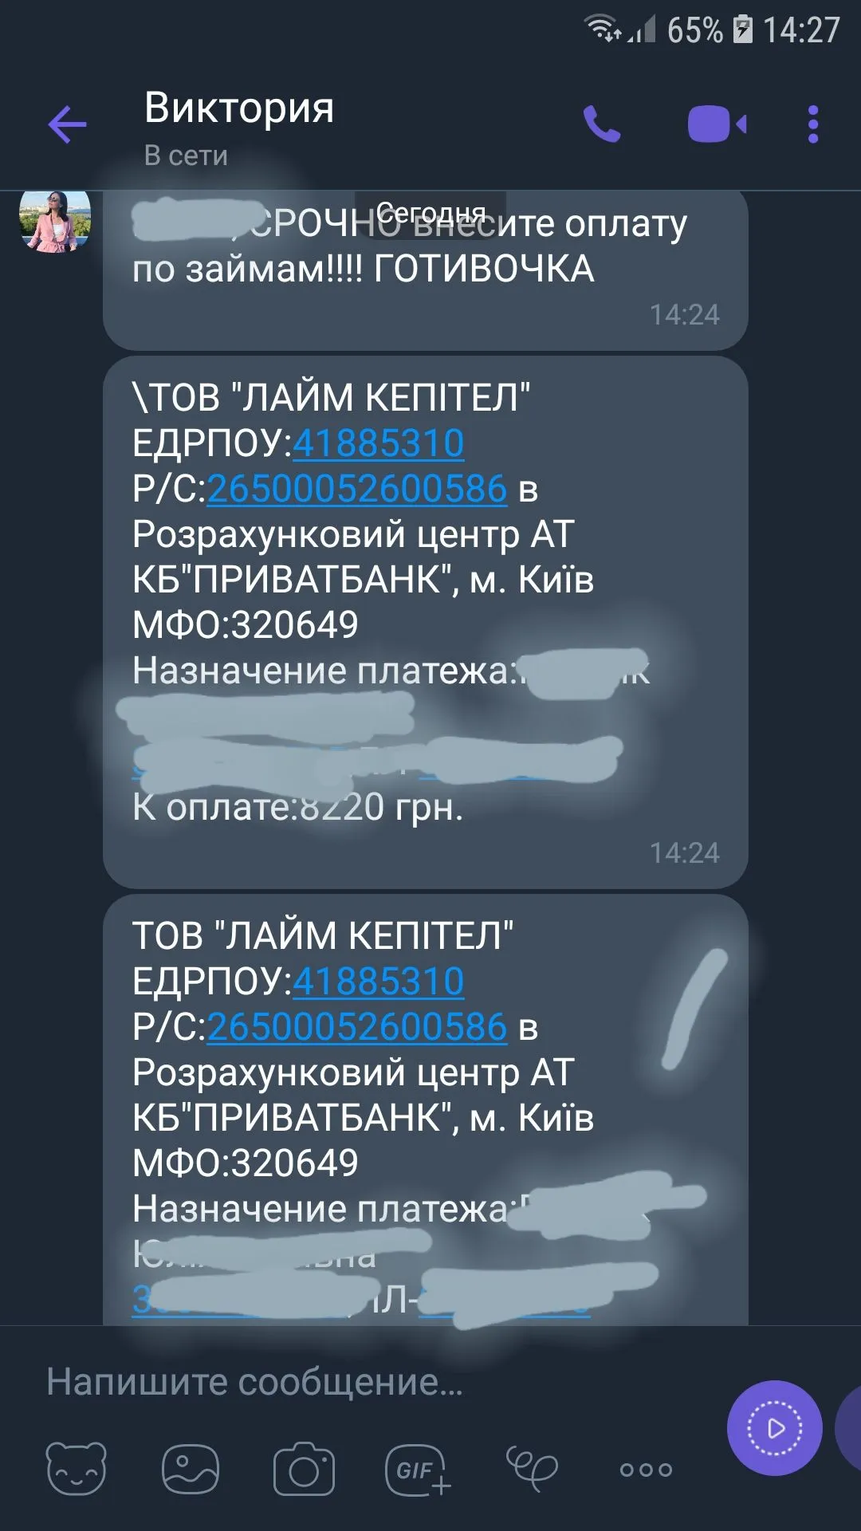Open the three-dot chat options menu
Screen dimensions: 861x1531
point(813,124)
